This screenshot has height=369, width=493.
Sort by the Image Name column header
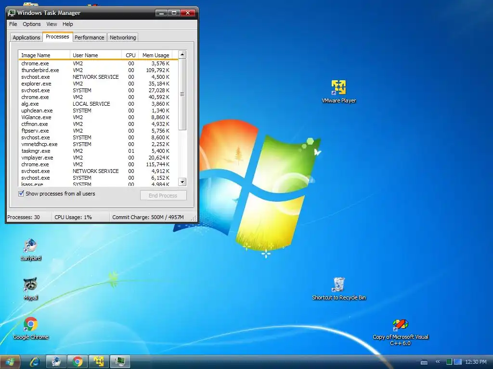(x=44, y=55)
